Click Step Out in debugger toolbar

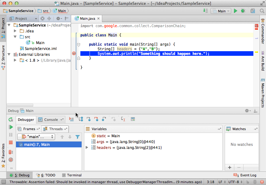coord(104,119)
